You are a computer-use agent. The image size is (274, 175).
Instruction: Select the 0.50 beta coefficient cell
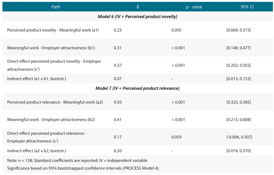(117, 102)
